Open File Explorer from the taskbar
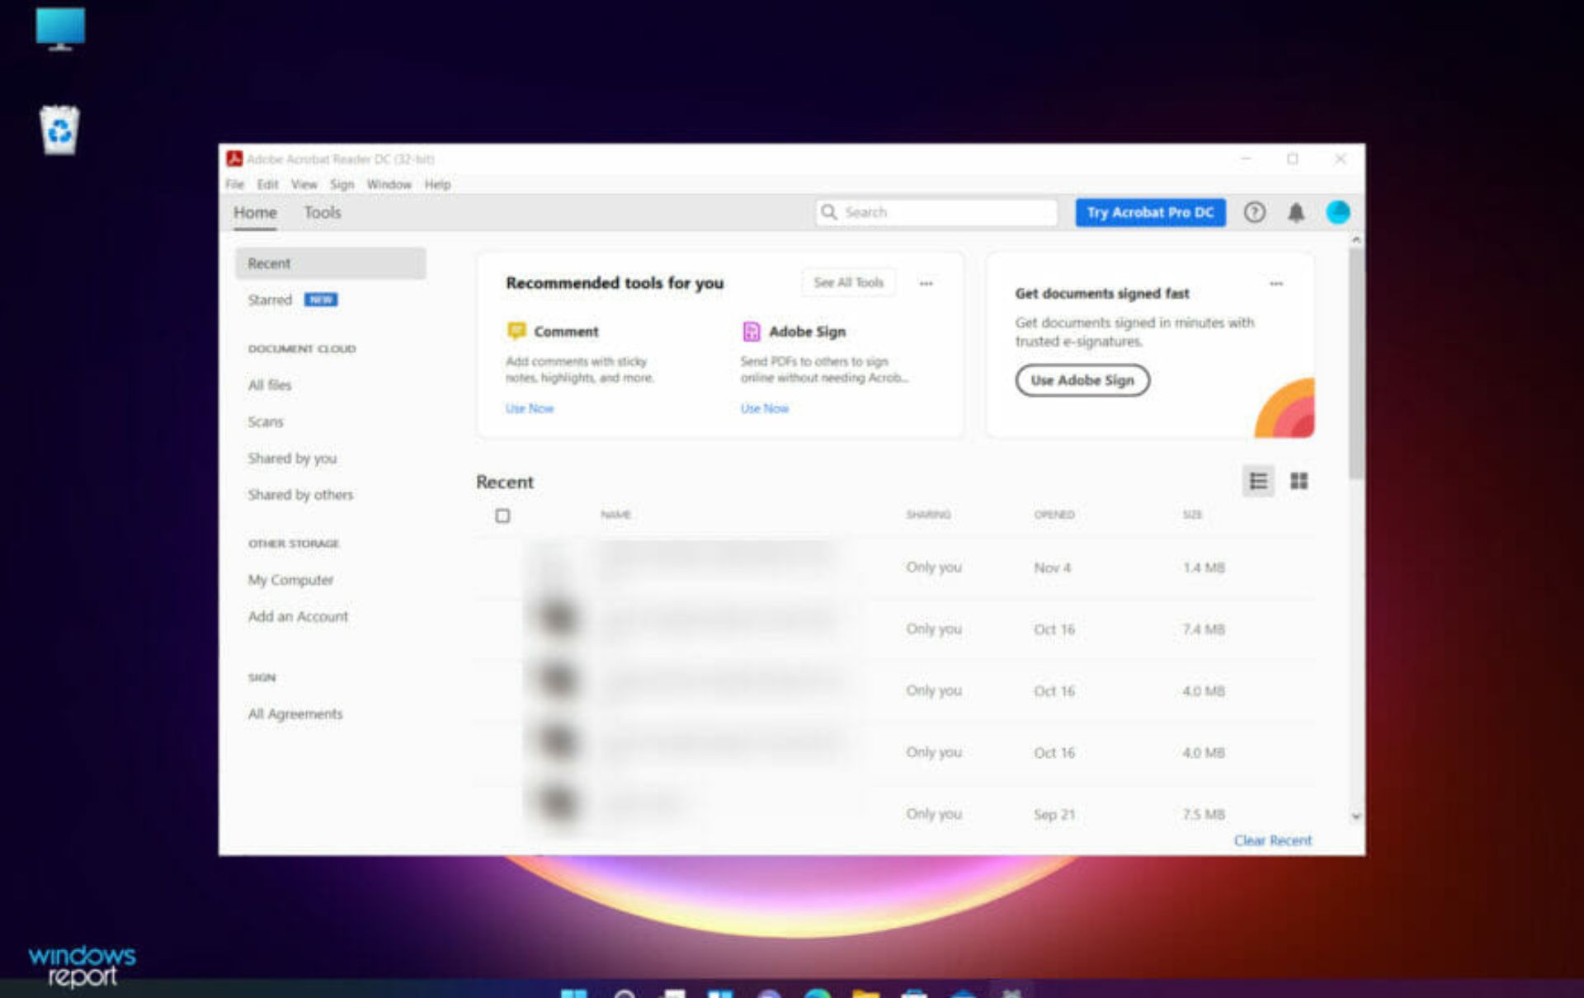This screenshot has height=998, width=1584. tap(865, 992)
